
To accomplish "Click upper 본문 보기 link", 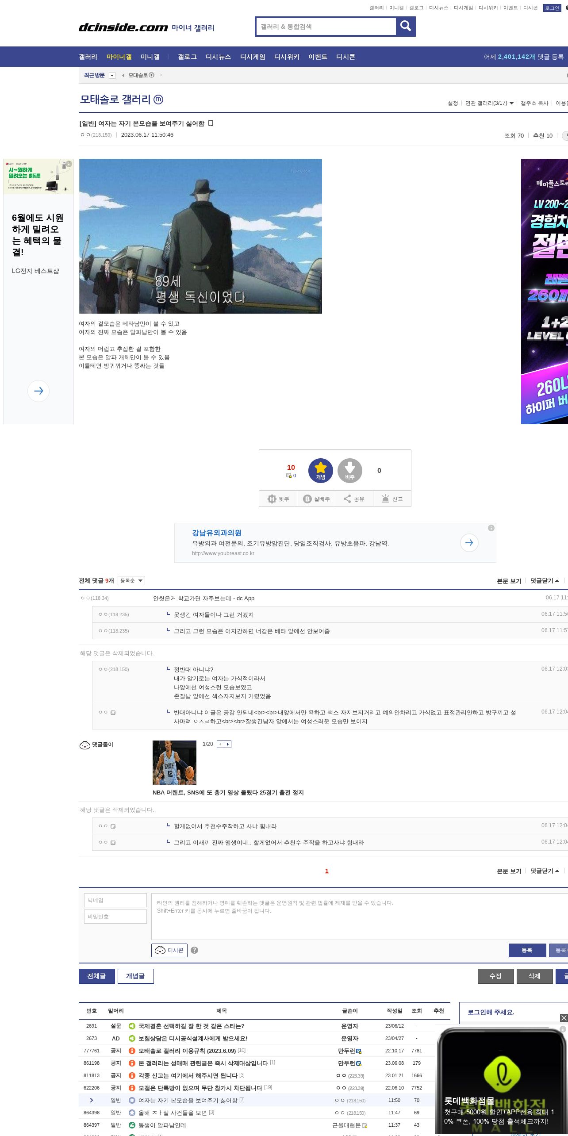I will tap(509, 581).
